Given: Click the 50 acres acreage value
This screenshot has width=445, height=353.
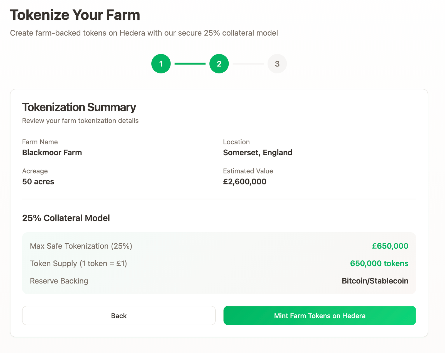Looking at the screenshot, I should pos(38,182).
